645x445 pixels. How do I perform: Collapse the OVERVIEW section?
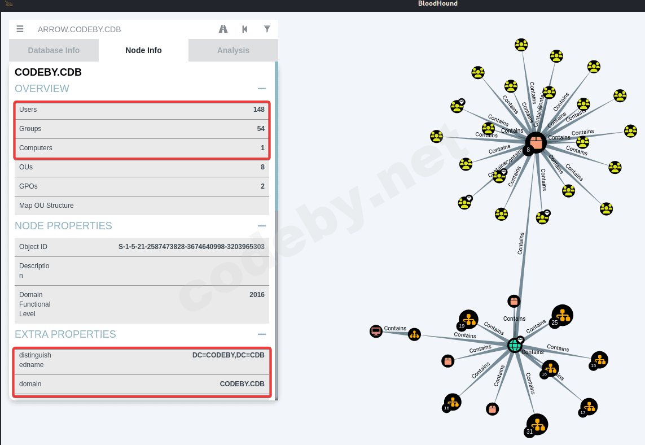262,89
